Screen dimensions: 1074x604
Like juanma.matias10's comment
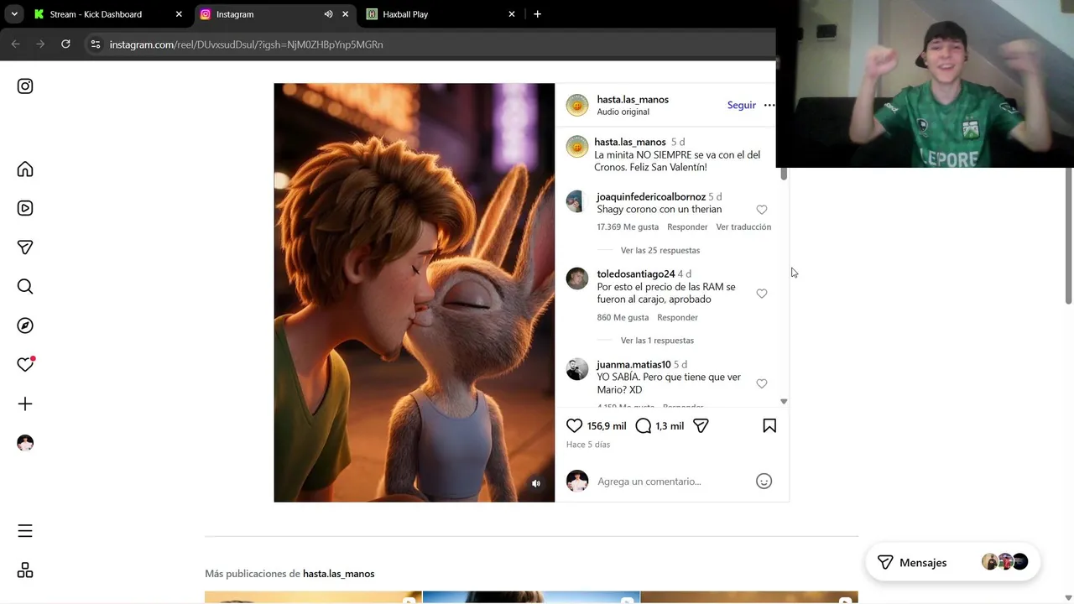[762, 383]
